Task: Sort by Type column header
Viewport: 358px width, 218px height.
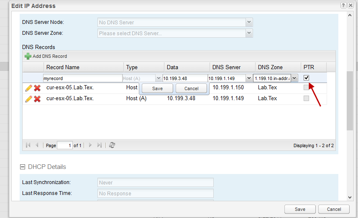Action: [x=144, y=67]
